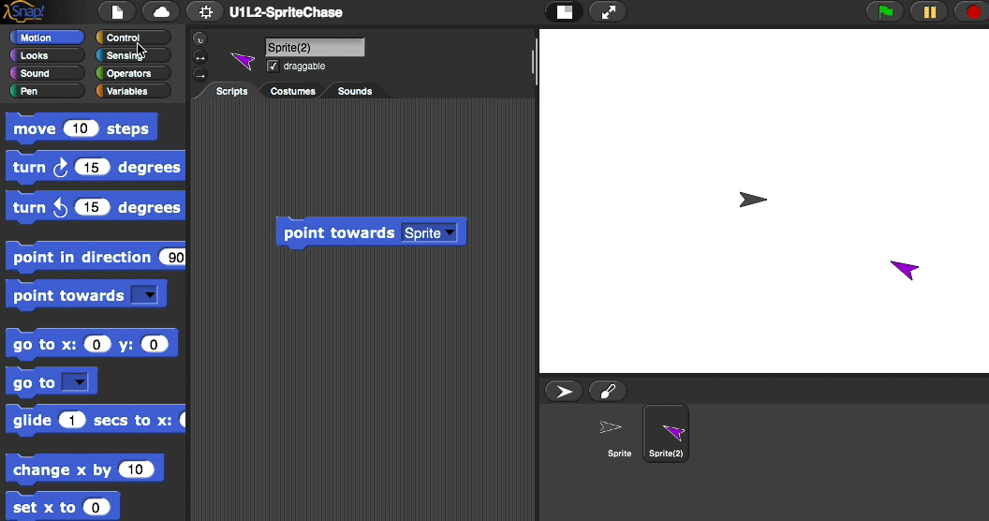This screenshot has height=521, width=989.
Task: Click the 0 field in set x to
Action: [96, 507]
